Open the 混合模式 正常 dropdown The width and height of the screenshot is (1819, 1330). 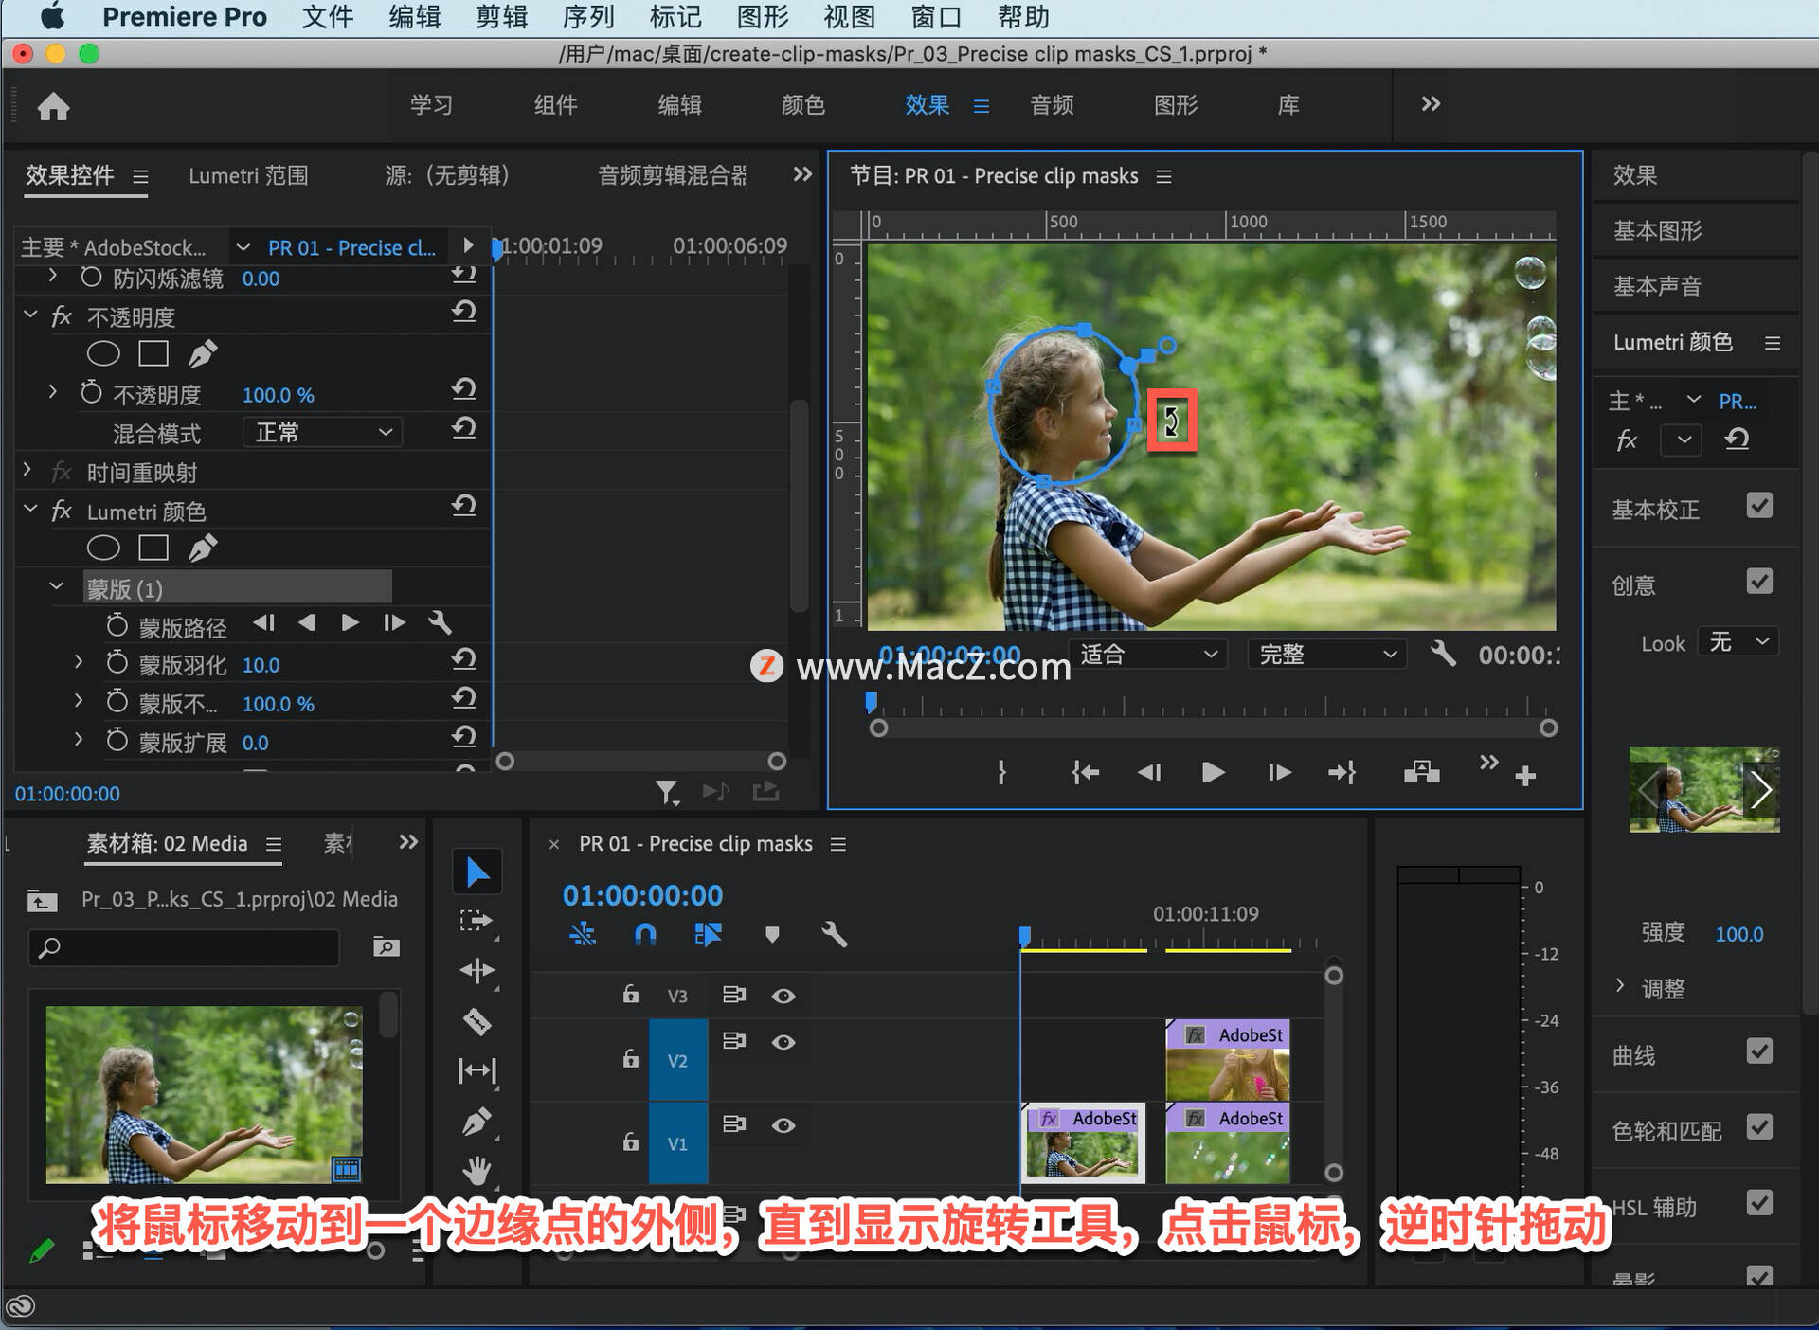(x=322, y=433)
